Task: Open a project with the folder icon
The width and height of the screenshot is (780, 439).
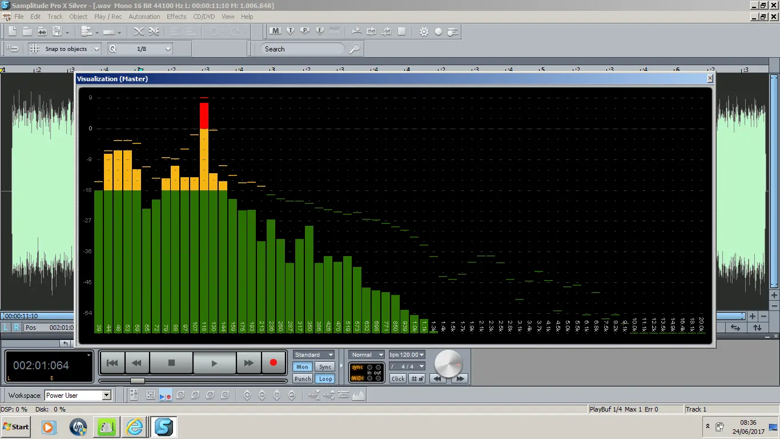Action: click(x=27, y=31)
